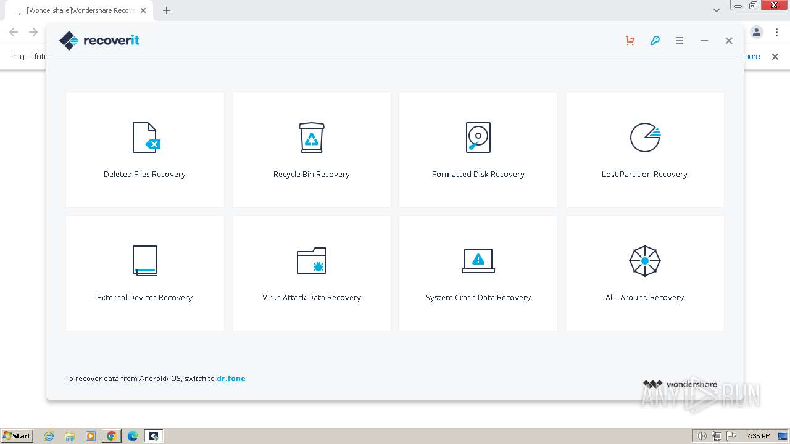Select the Recycle Bin Recovery icon
Image resolution: width=790 pixels, height=444 pixels.
(x=312, y=137)
